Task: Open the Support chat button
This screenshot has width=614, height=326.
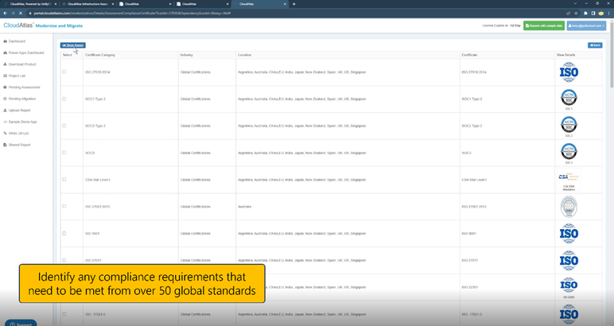Action: pos(21,324)
